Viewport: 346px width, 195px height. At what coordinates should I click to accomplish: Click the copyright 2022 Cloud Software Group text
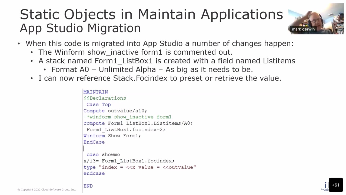(47, 190)
